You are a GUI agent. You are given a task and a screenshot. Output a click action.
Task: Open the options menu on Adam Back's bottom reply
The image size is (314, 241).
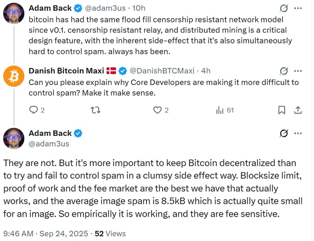298,134
